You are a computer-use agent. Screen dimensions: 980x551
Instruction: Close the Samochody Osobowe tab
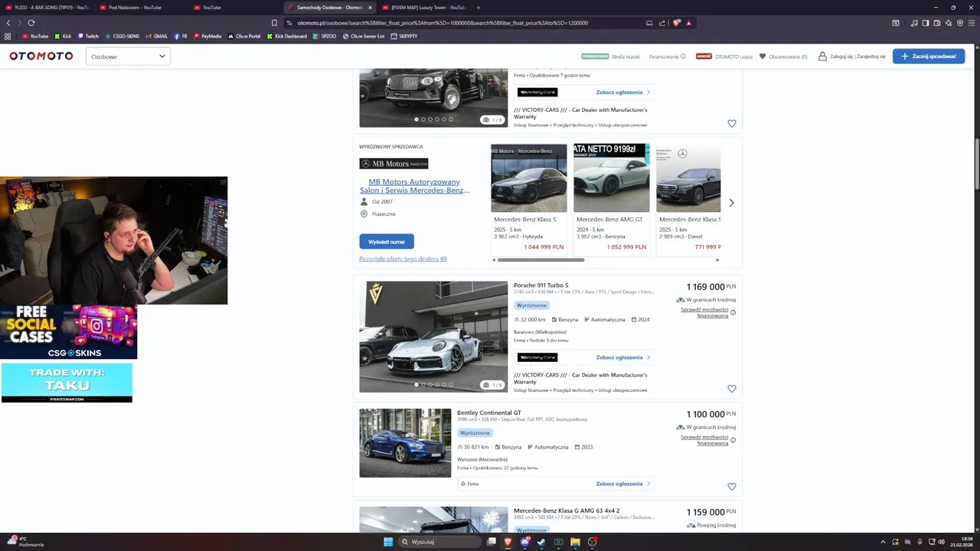pos(370,8)
